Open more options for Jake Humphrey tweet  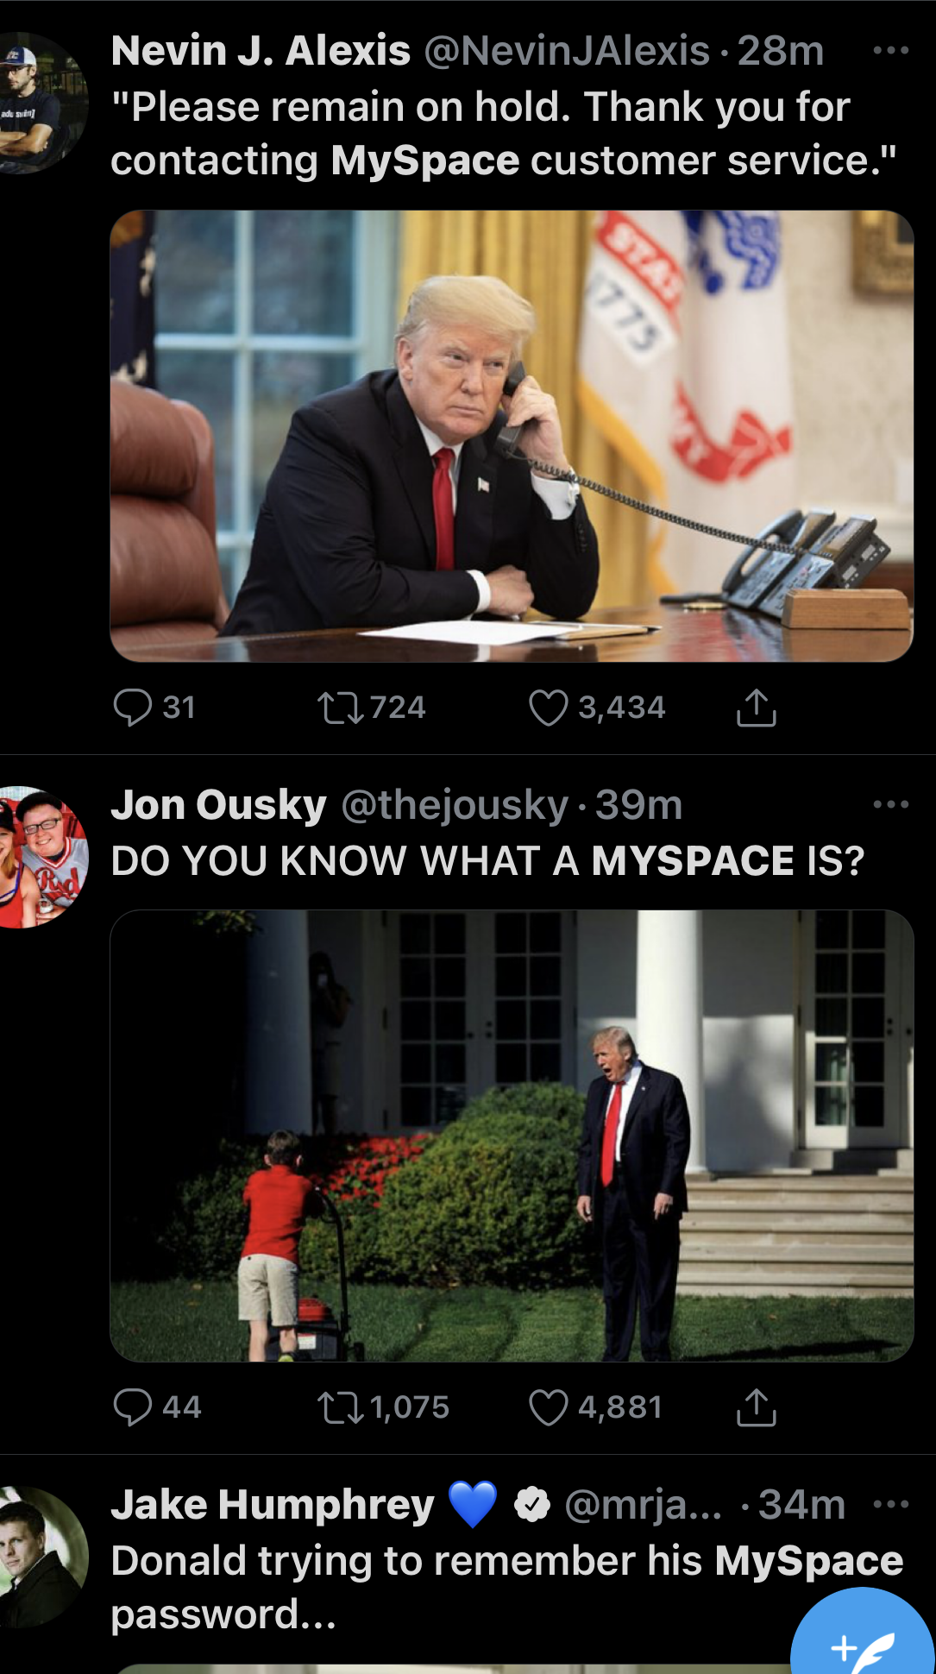(x=890, y=1505)
